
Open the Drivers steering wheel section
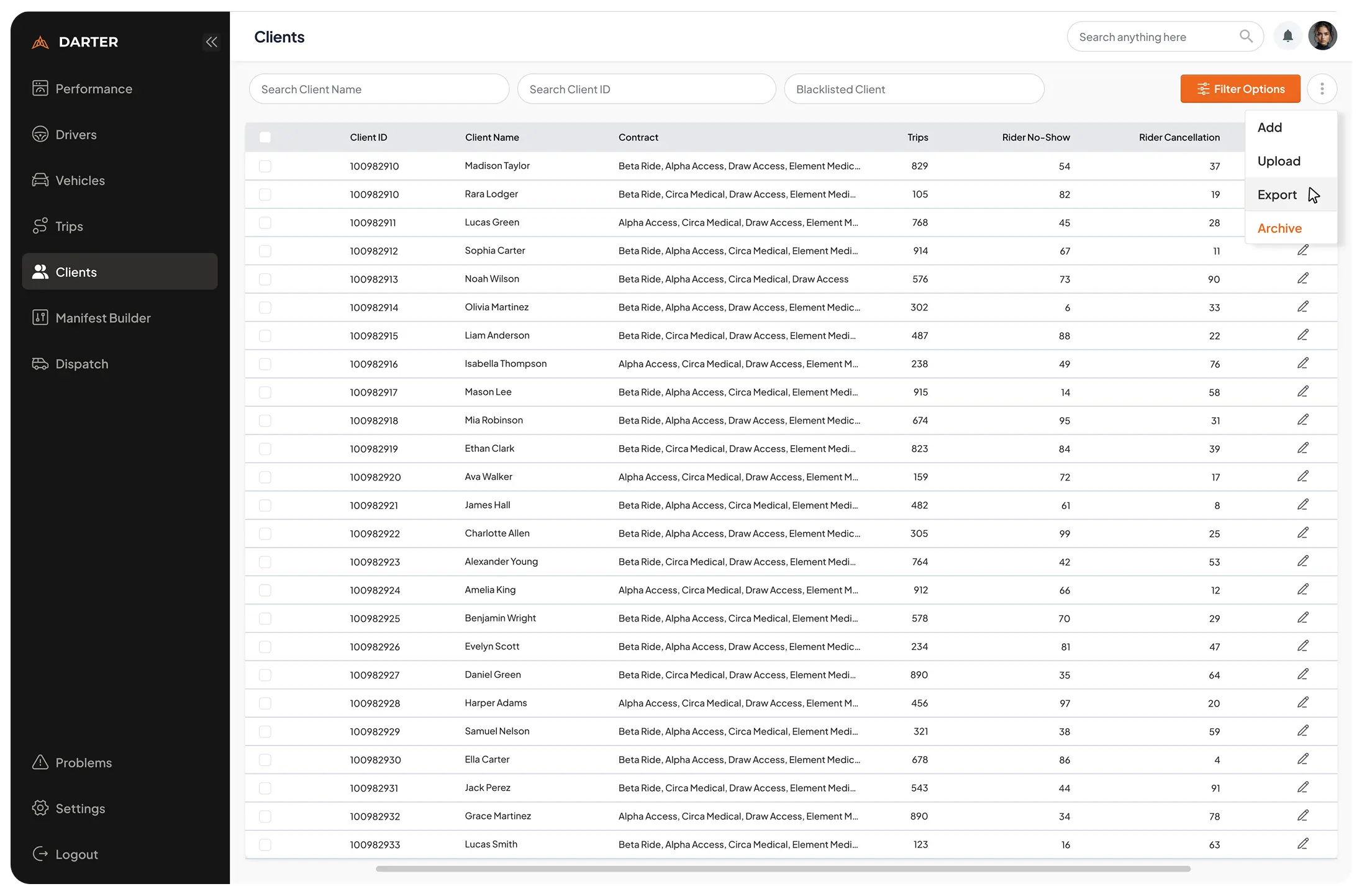[76, 135]
